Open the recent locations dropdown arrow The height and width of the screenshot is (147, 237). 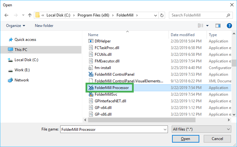23,15
